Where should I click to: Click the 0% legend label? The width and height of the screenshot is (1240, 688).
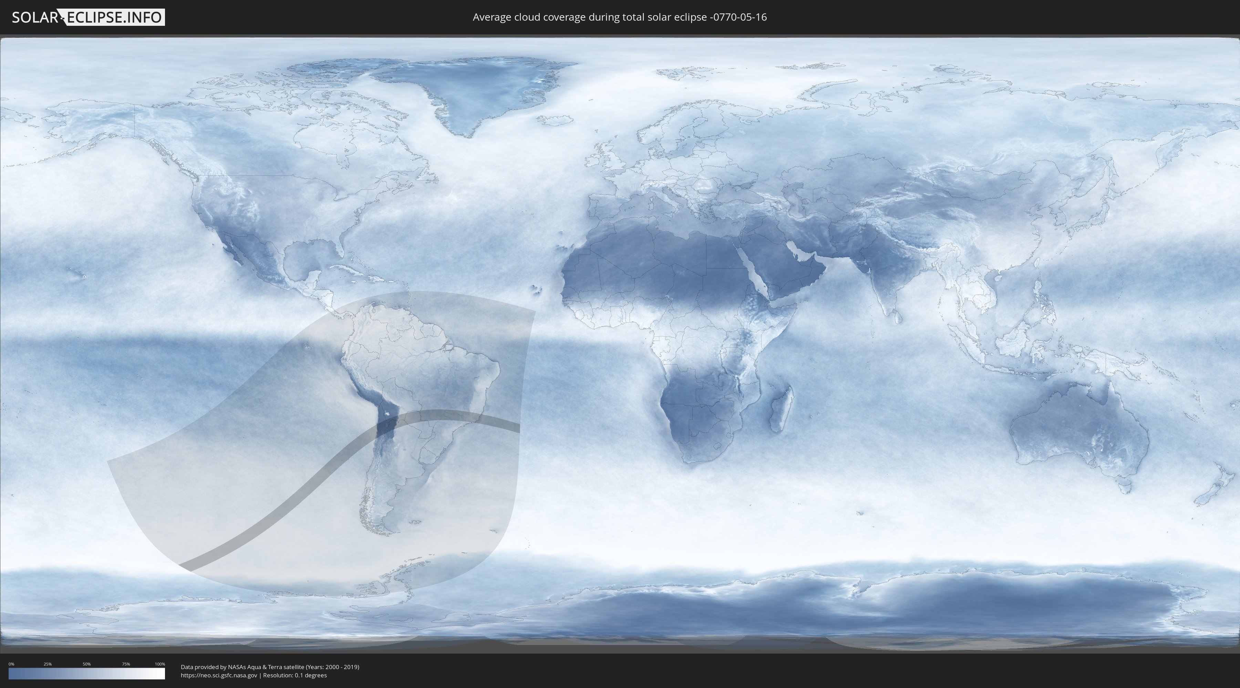pyautogui.click(x=11, y=664)
